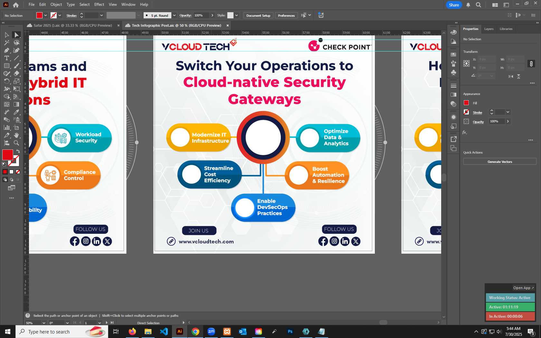Image resolution: width=541 pixels, height=338 pixels.
Task: Select the Rectangle tool
Action: tap(6, 66)
